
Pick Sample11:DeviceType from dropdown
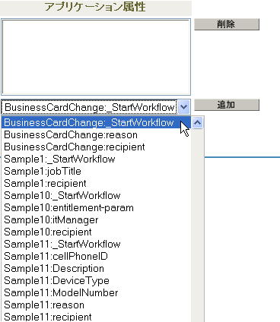[96, 280]
